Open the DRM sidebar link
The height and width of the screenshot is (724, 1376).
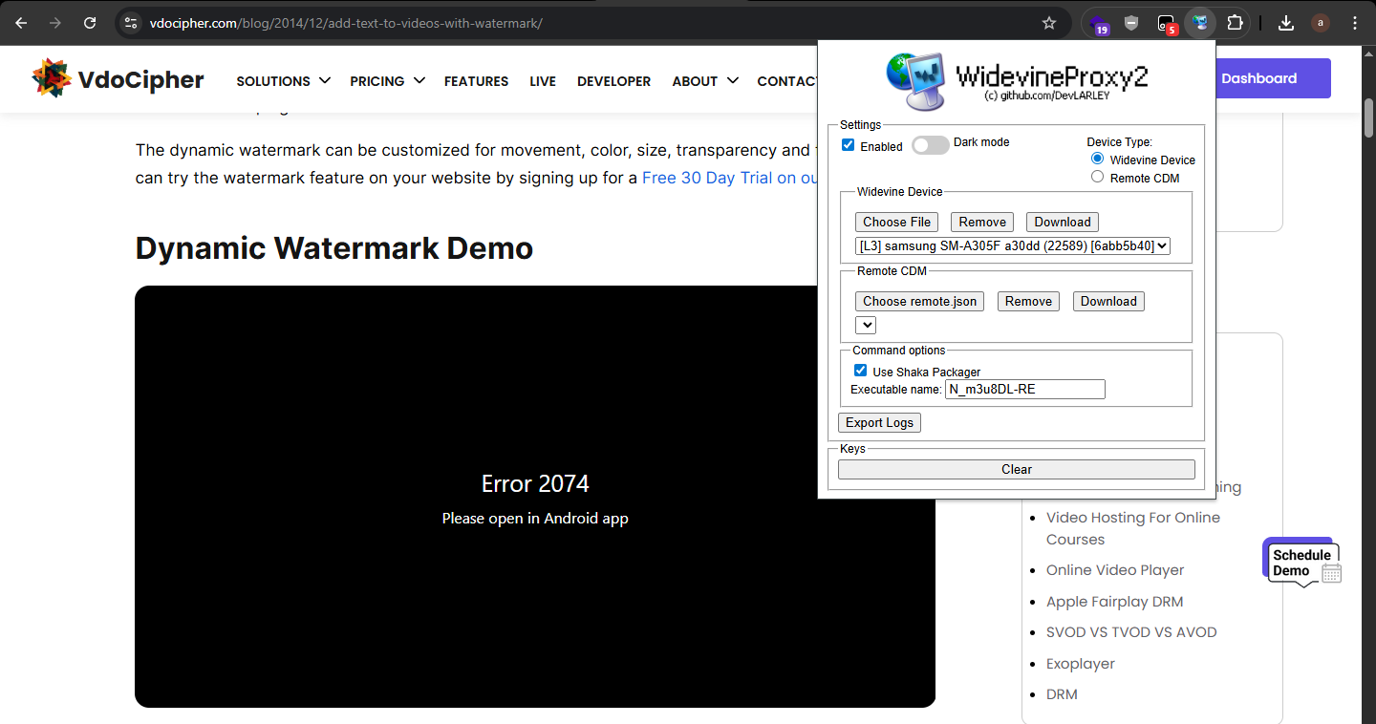point(1062,694)
